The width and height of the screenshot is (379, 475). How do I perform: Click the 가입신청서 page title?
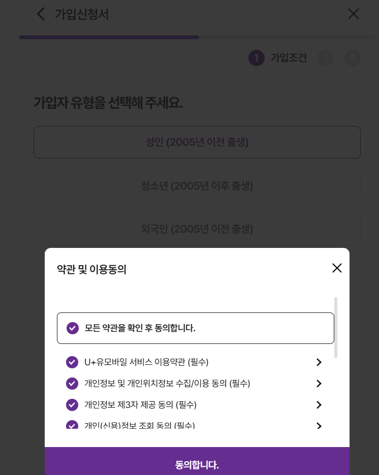click(81, 14)
